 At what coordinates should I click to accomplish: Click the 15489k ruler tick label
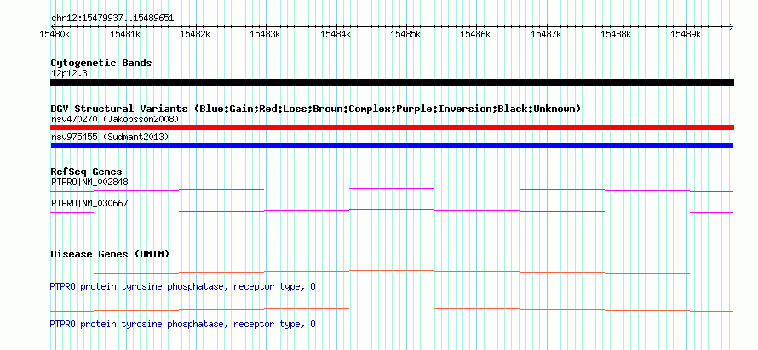coord(686,34)
